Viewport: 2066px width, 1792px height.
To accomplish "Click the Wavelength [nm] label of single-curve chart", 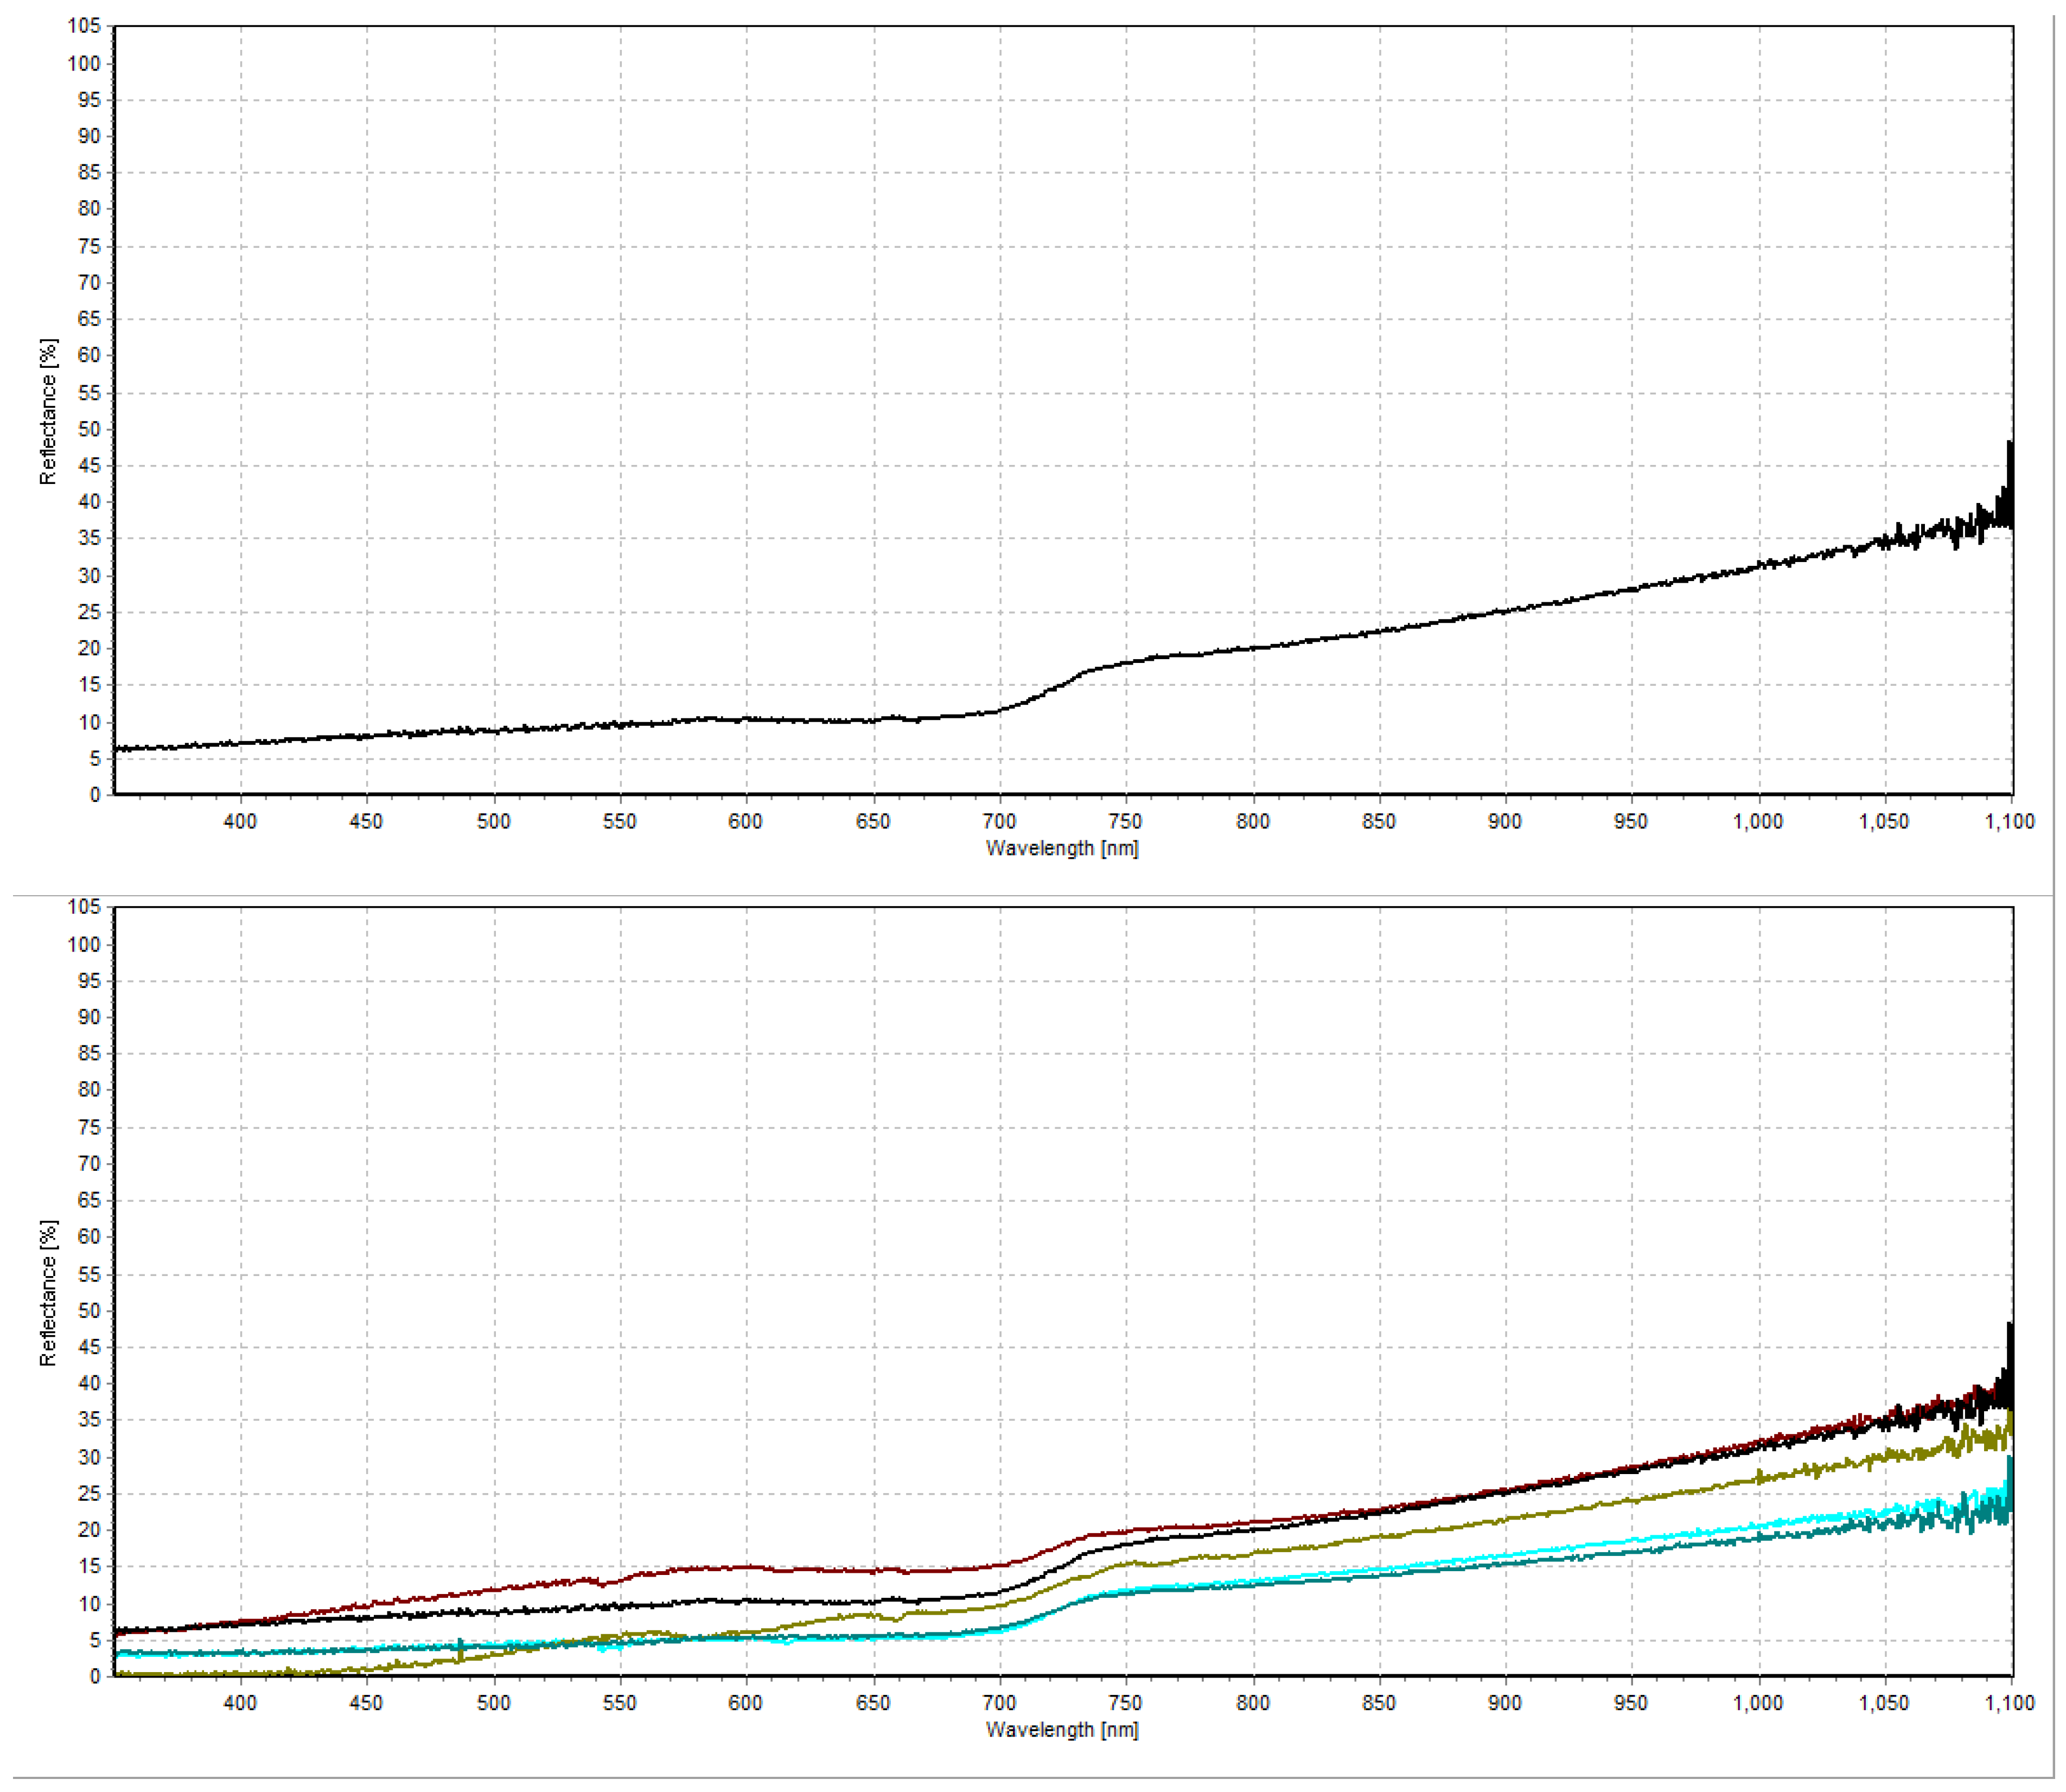I will [x=1062, y=848].
